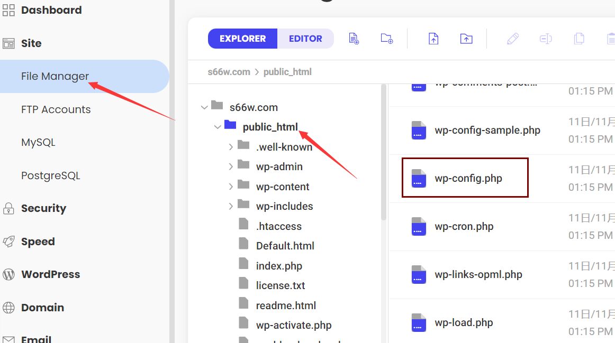The image size is (615, 343).
Task: Click the wp-config.php file icon
Action: 419,179
